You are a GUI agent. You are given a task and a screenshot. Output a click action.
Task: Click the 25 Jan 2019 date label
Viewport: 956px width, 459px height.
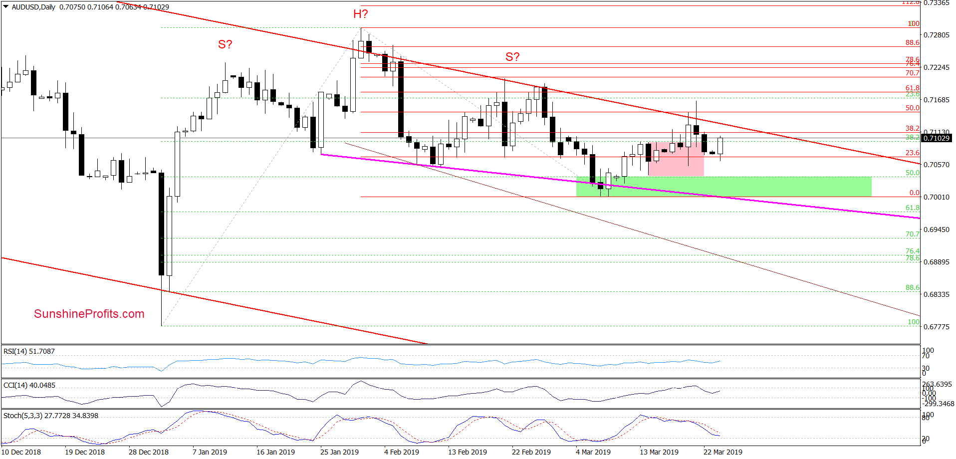coord(339,452)
